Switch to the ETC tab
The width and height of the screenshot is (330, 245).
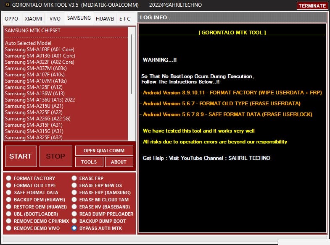pos(125,19)
